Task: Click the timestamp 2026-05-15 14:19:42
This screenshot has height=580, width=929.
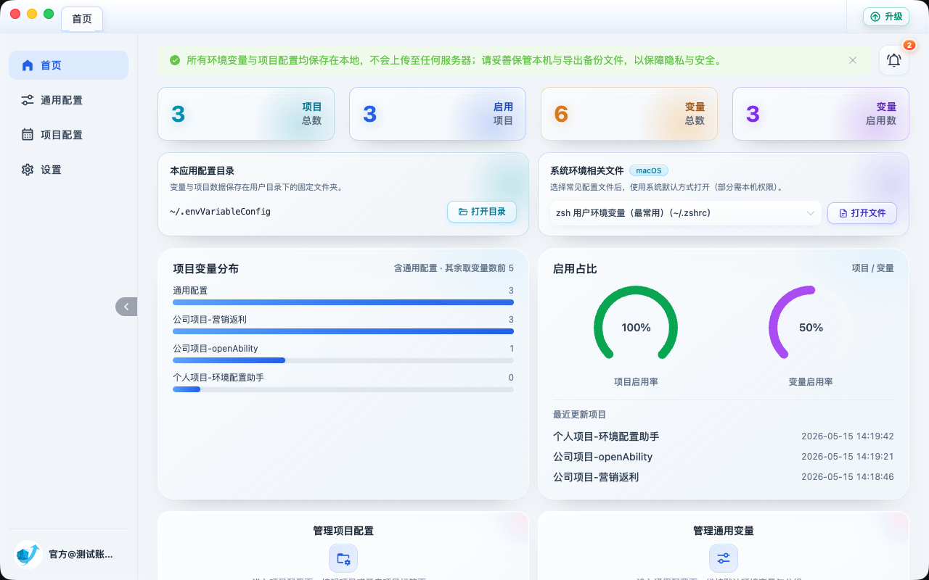Action: pos(848,436)
